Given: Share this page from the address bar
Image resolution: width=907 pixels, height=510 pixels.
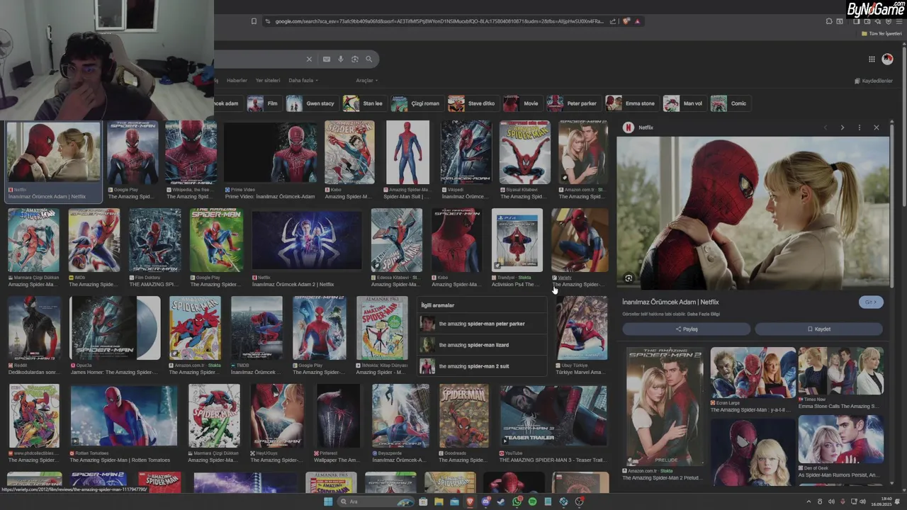Looking at the screenshot, I should [x=613, y=21].
